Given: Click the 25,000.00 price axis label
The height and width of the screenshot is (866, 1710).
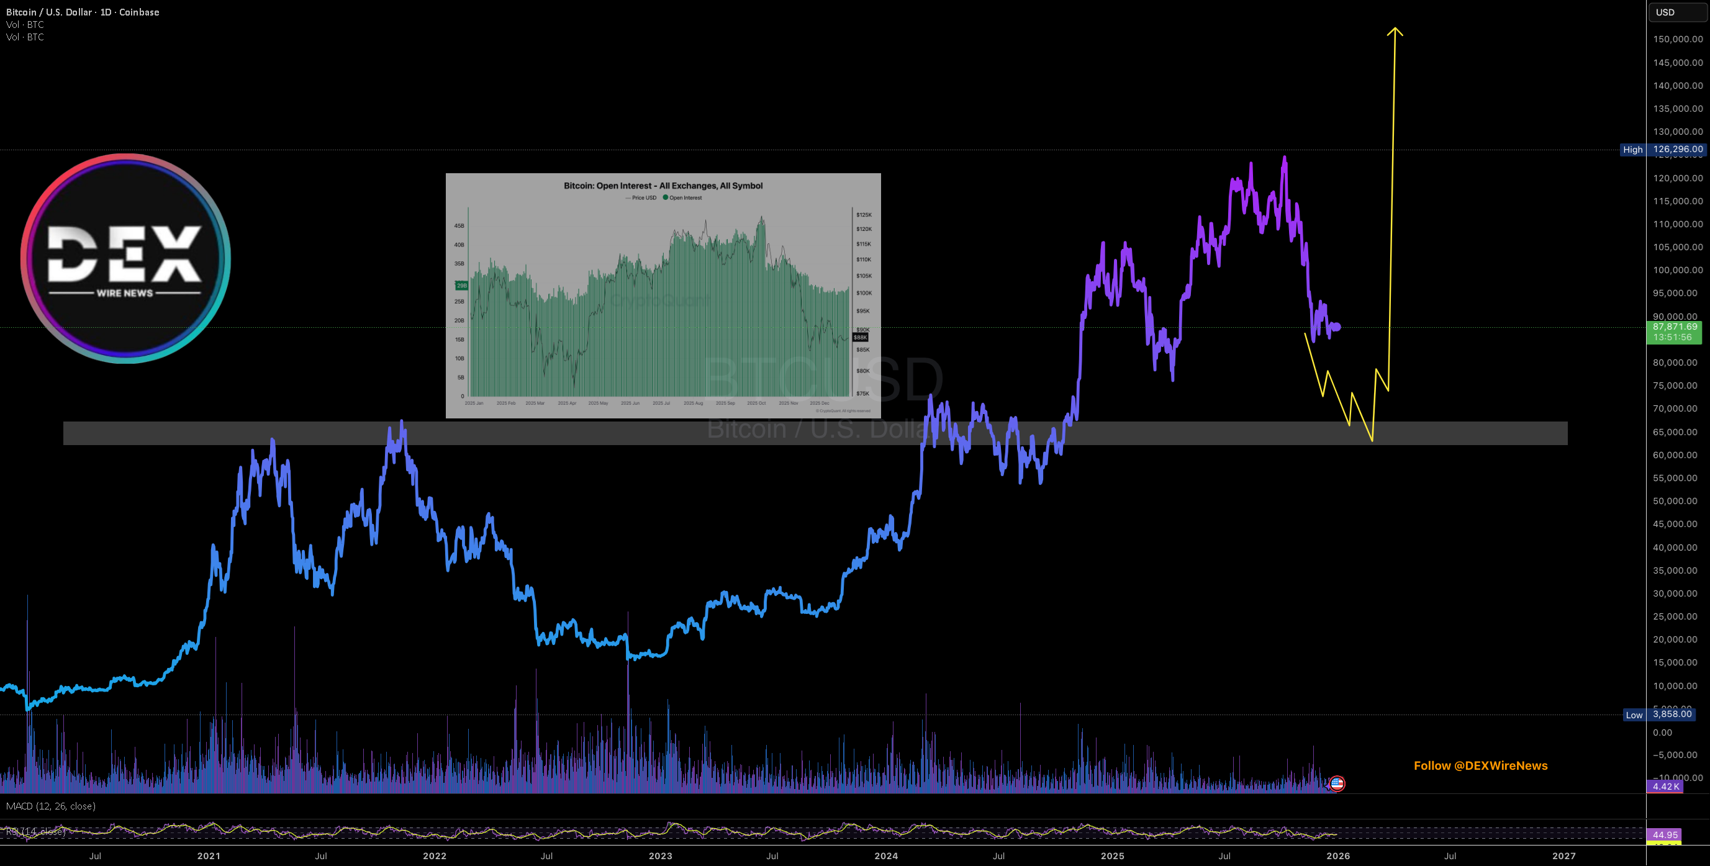Looking at the screenshot, I should coord(1675,616).
